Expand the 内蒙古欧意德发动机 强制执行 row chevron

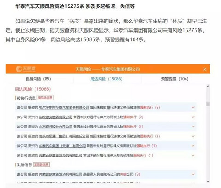tap(193, 155)
